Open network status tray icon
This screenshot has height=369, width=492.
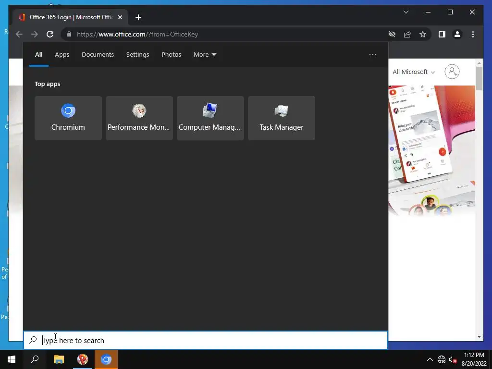(442, 359)
